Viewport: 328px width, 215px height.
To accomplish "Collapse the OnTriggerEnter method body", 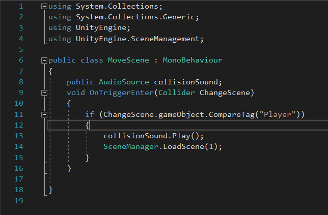I will pos(44,93).
